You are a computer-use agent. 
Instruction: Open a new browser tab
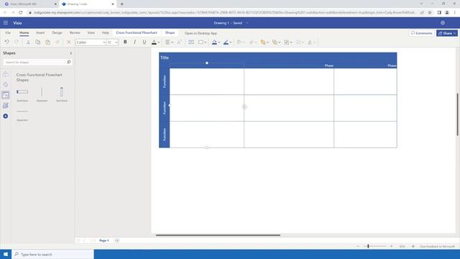point(122,4)
